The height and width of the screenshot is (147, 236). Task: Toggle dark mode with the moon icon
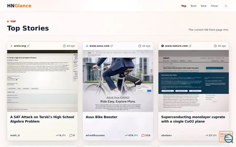[x=226, y=6]
